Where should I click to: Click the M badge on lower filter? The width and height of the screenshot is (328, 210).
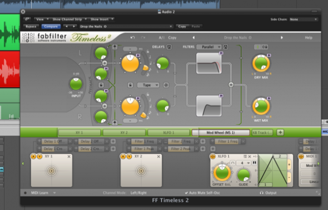[x=221, y=96]
